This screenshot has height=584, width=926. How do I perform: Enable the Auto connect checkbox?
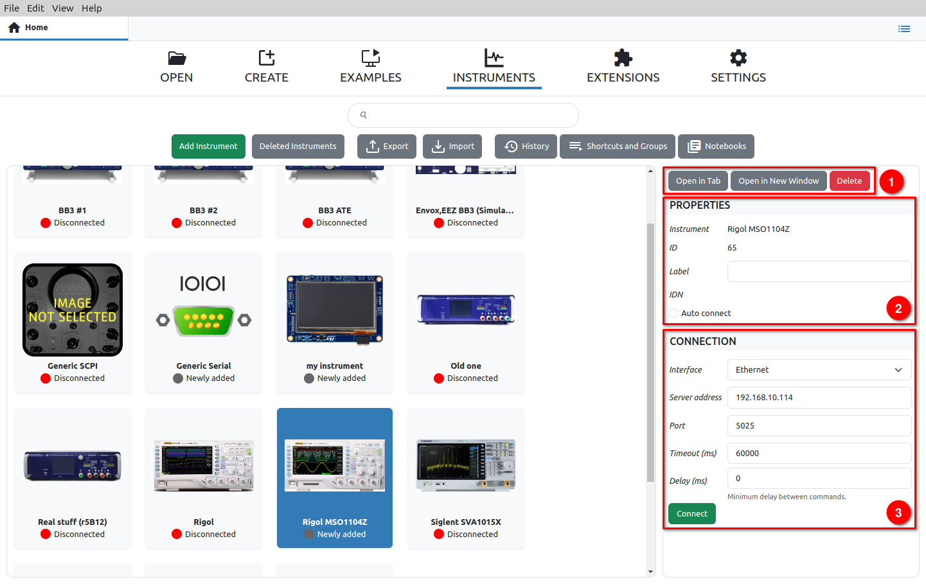[673, 314]
